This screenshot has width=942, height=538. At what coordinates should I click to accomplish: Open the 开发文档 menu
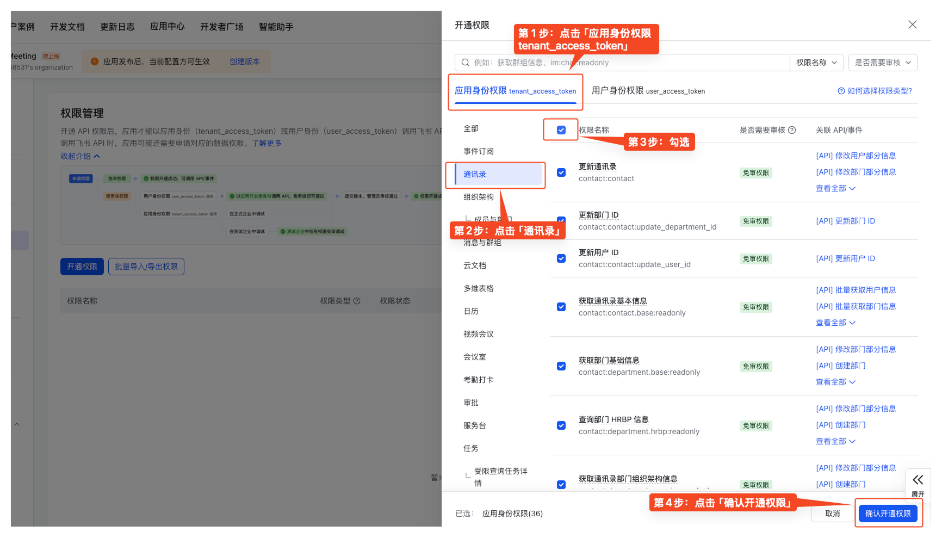[67, 27]
